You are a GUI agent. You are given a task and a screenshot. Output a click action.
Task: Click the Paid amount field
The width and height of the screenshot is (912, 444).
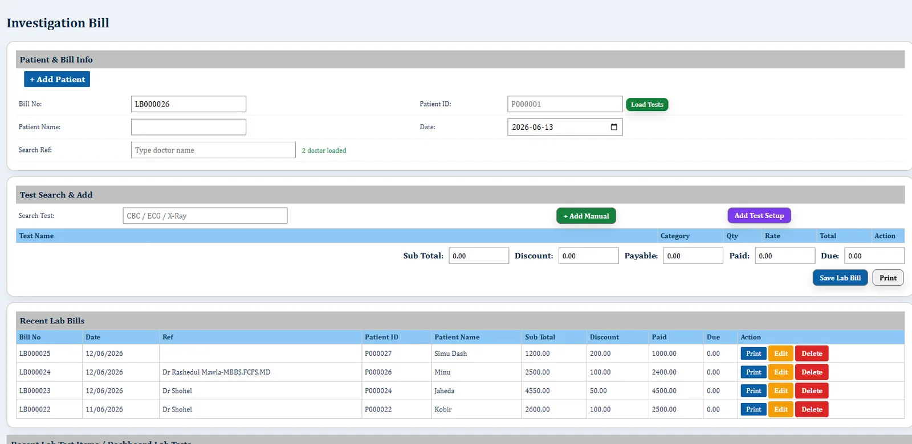coord(785,256)
